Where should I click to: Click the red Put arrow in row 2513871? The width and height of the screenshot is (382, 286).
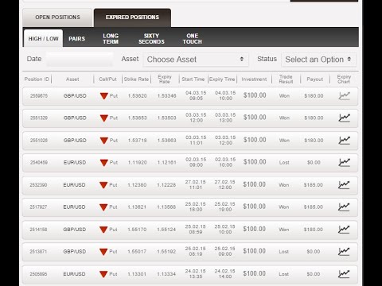[x=103, y=252]
